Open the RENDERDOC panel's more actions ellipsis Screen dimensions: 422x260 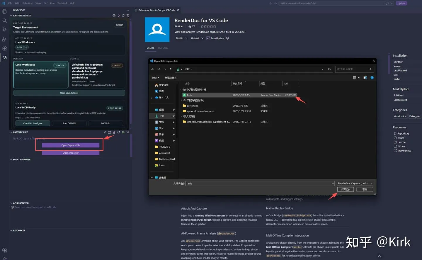click(127, 10)
